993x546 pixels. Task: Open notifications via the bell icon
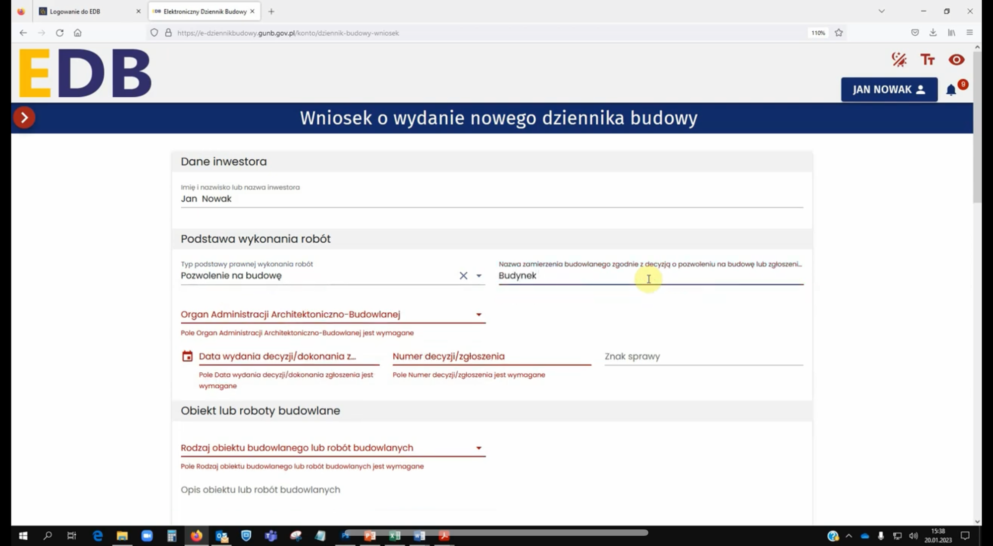[951, 89]
